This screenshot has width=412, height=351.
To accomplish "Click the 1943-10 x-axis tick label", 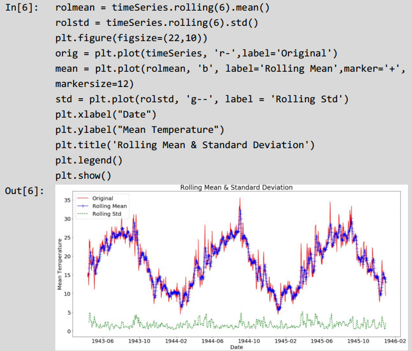I will pyautogui.click(x=139, y=341).
